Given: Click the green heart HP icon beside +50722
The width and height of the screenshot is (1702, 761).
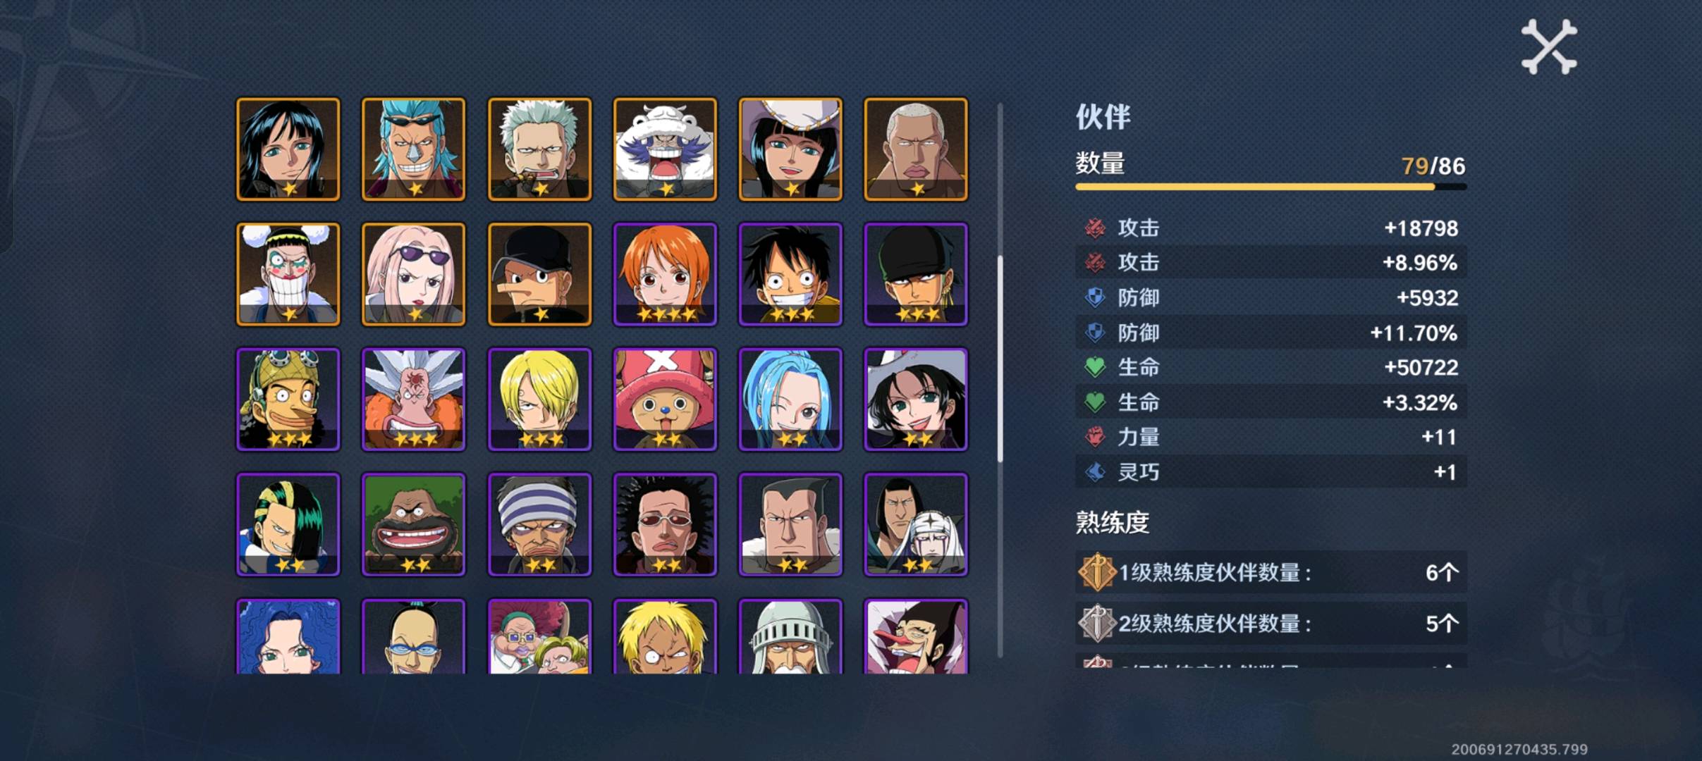Looking at the screenshot, I should 1094,367.
